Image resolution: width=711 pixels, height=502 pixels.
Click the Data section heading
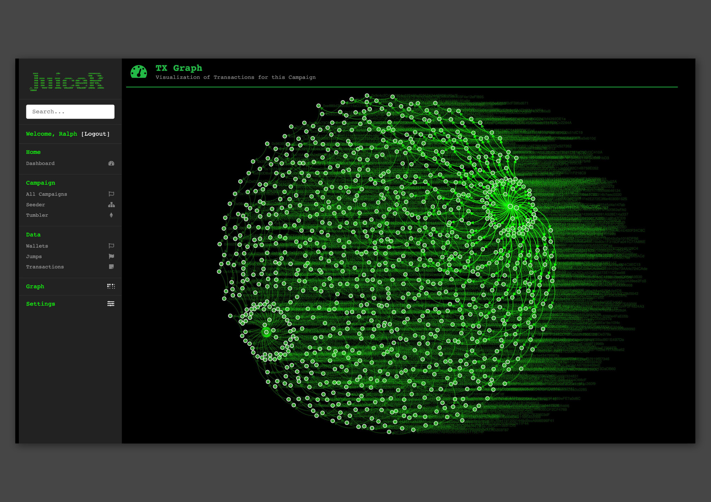tap(33, 235)
